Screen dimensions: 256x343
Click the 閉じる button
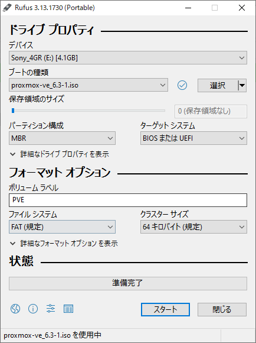(x=222, y=309)
